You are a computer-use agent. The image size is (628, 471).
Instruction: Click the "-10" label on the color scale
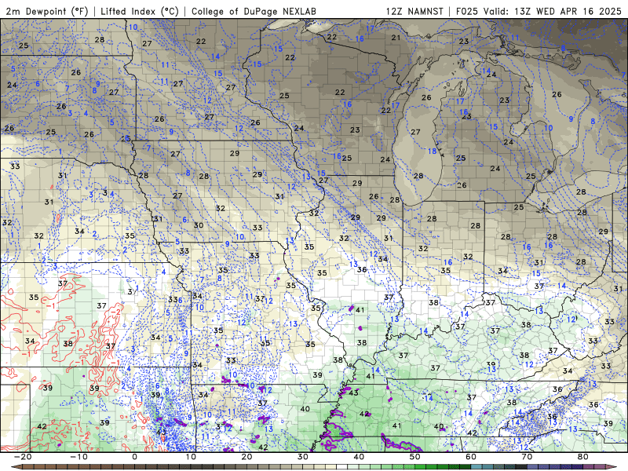coord(78,457)
